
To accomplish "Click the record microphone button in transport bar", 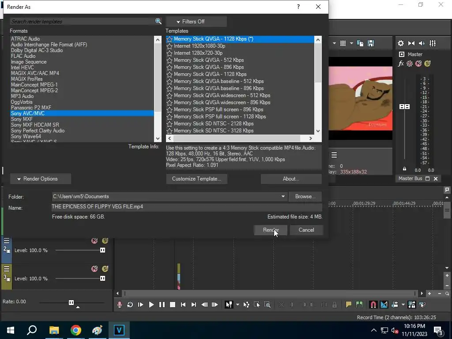I will point(119,305).
